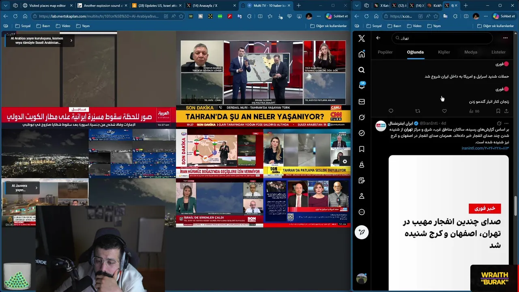The width and height of the screenshot is (519, 292).
Task: Open iranintl.com link in tweet
Action: pos(485,148)
